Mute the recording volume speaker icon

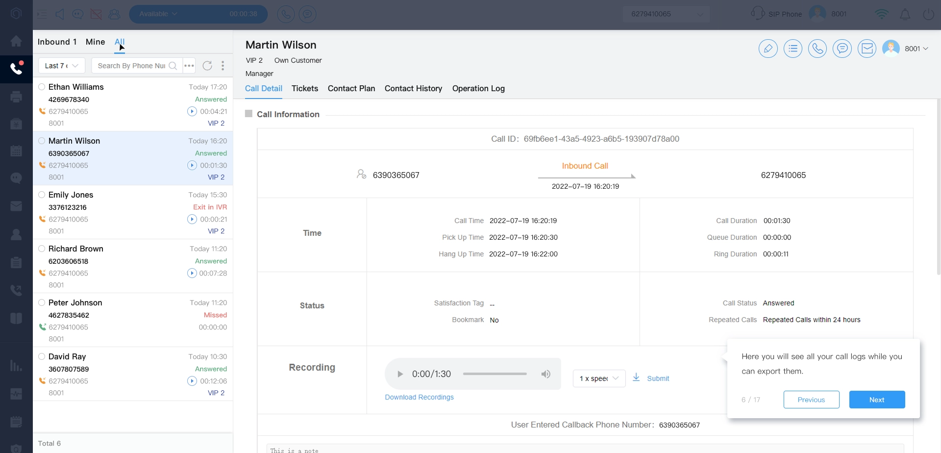click(545, 374)
